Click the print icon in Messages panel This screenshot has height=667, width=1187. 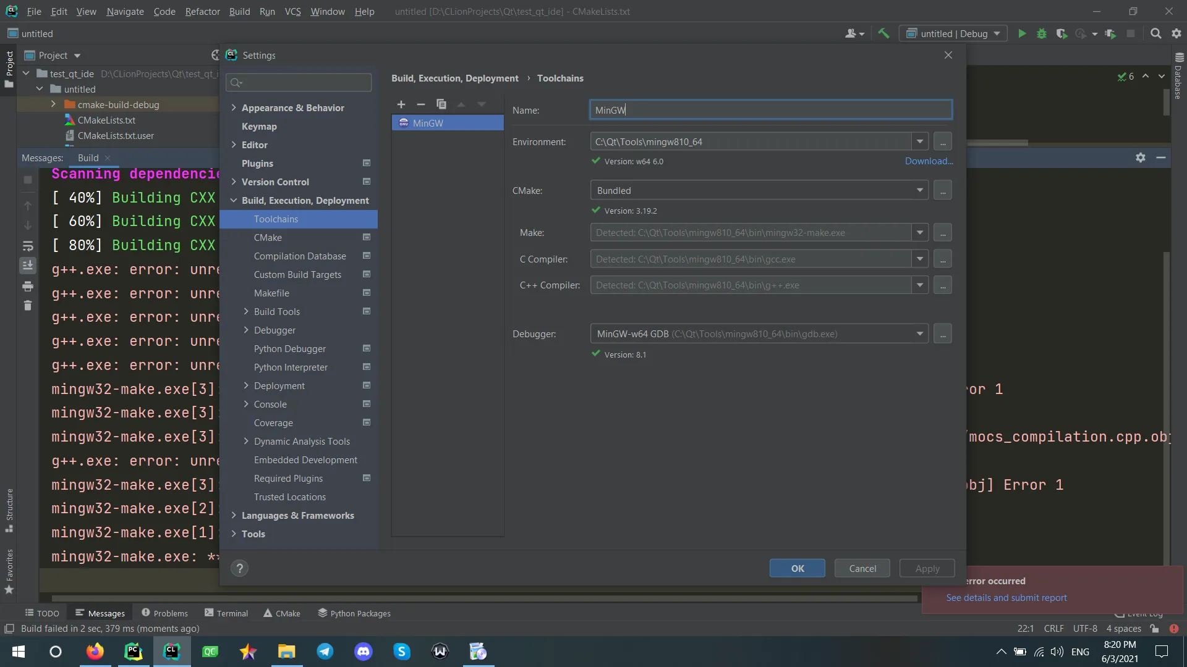pyautogui.click(x=28, y=287)
